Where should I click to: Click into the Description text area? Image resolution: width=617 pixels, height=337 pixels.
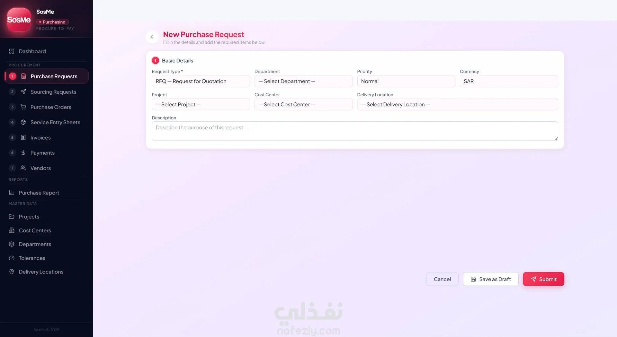(355, 131)
